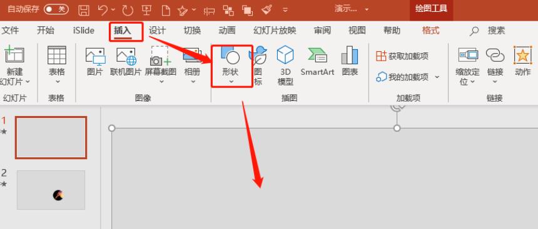538x229 pixels.
Task: Click the Shapes (形状) icon
Action: pos(230,55)
